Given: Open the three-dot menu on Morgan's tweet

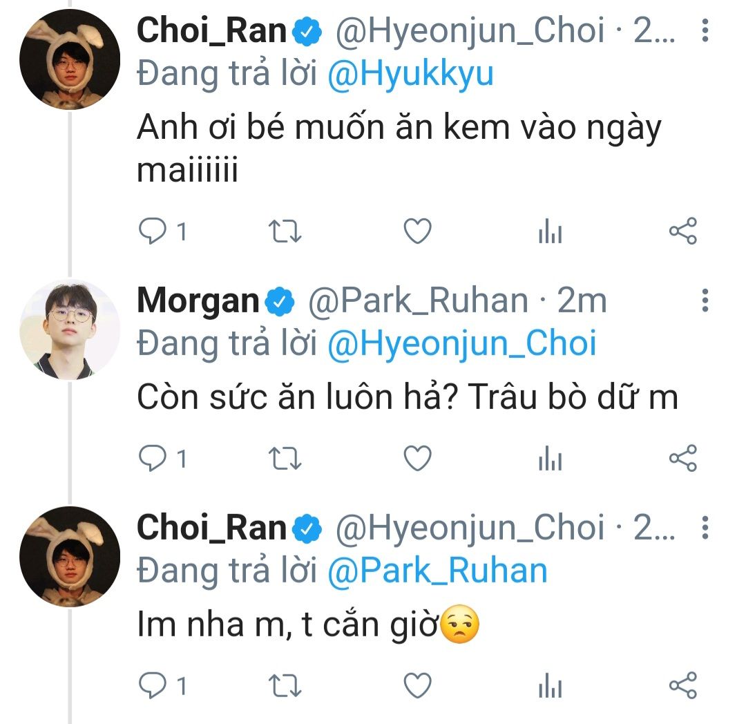Looking at the screenshot, I should [x=705, y=301].
